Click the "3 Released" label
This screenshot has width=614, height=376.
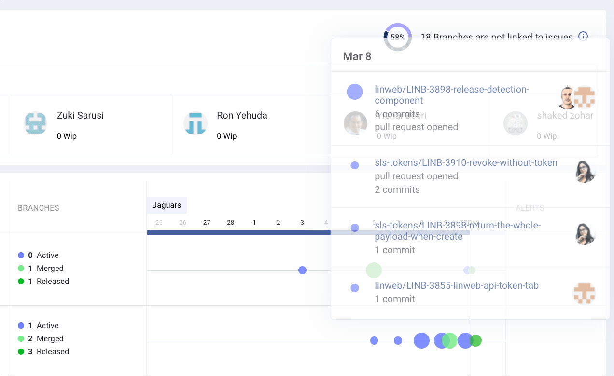[x=48, y=351]
